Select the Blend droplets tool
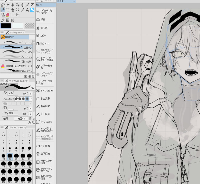The width and height of the screenshot is (200, 184). click(13, 20)
